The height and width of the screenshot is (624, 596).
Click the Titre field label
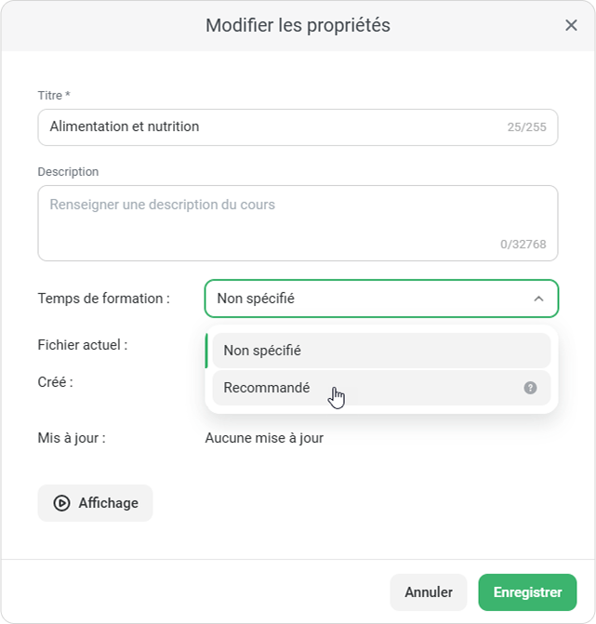click(x=54, y=96)
